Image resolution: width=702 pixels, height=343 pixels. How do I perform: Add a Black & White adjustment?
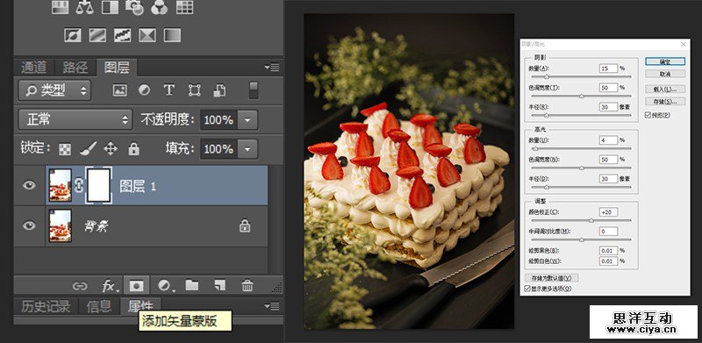[x=110, y=7]
